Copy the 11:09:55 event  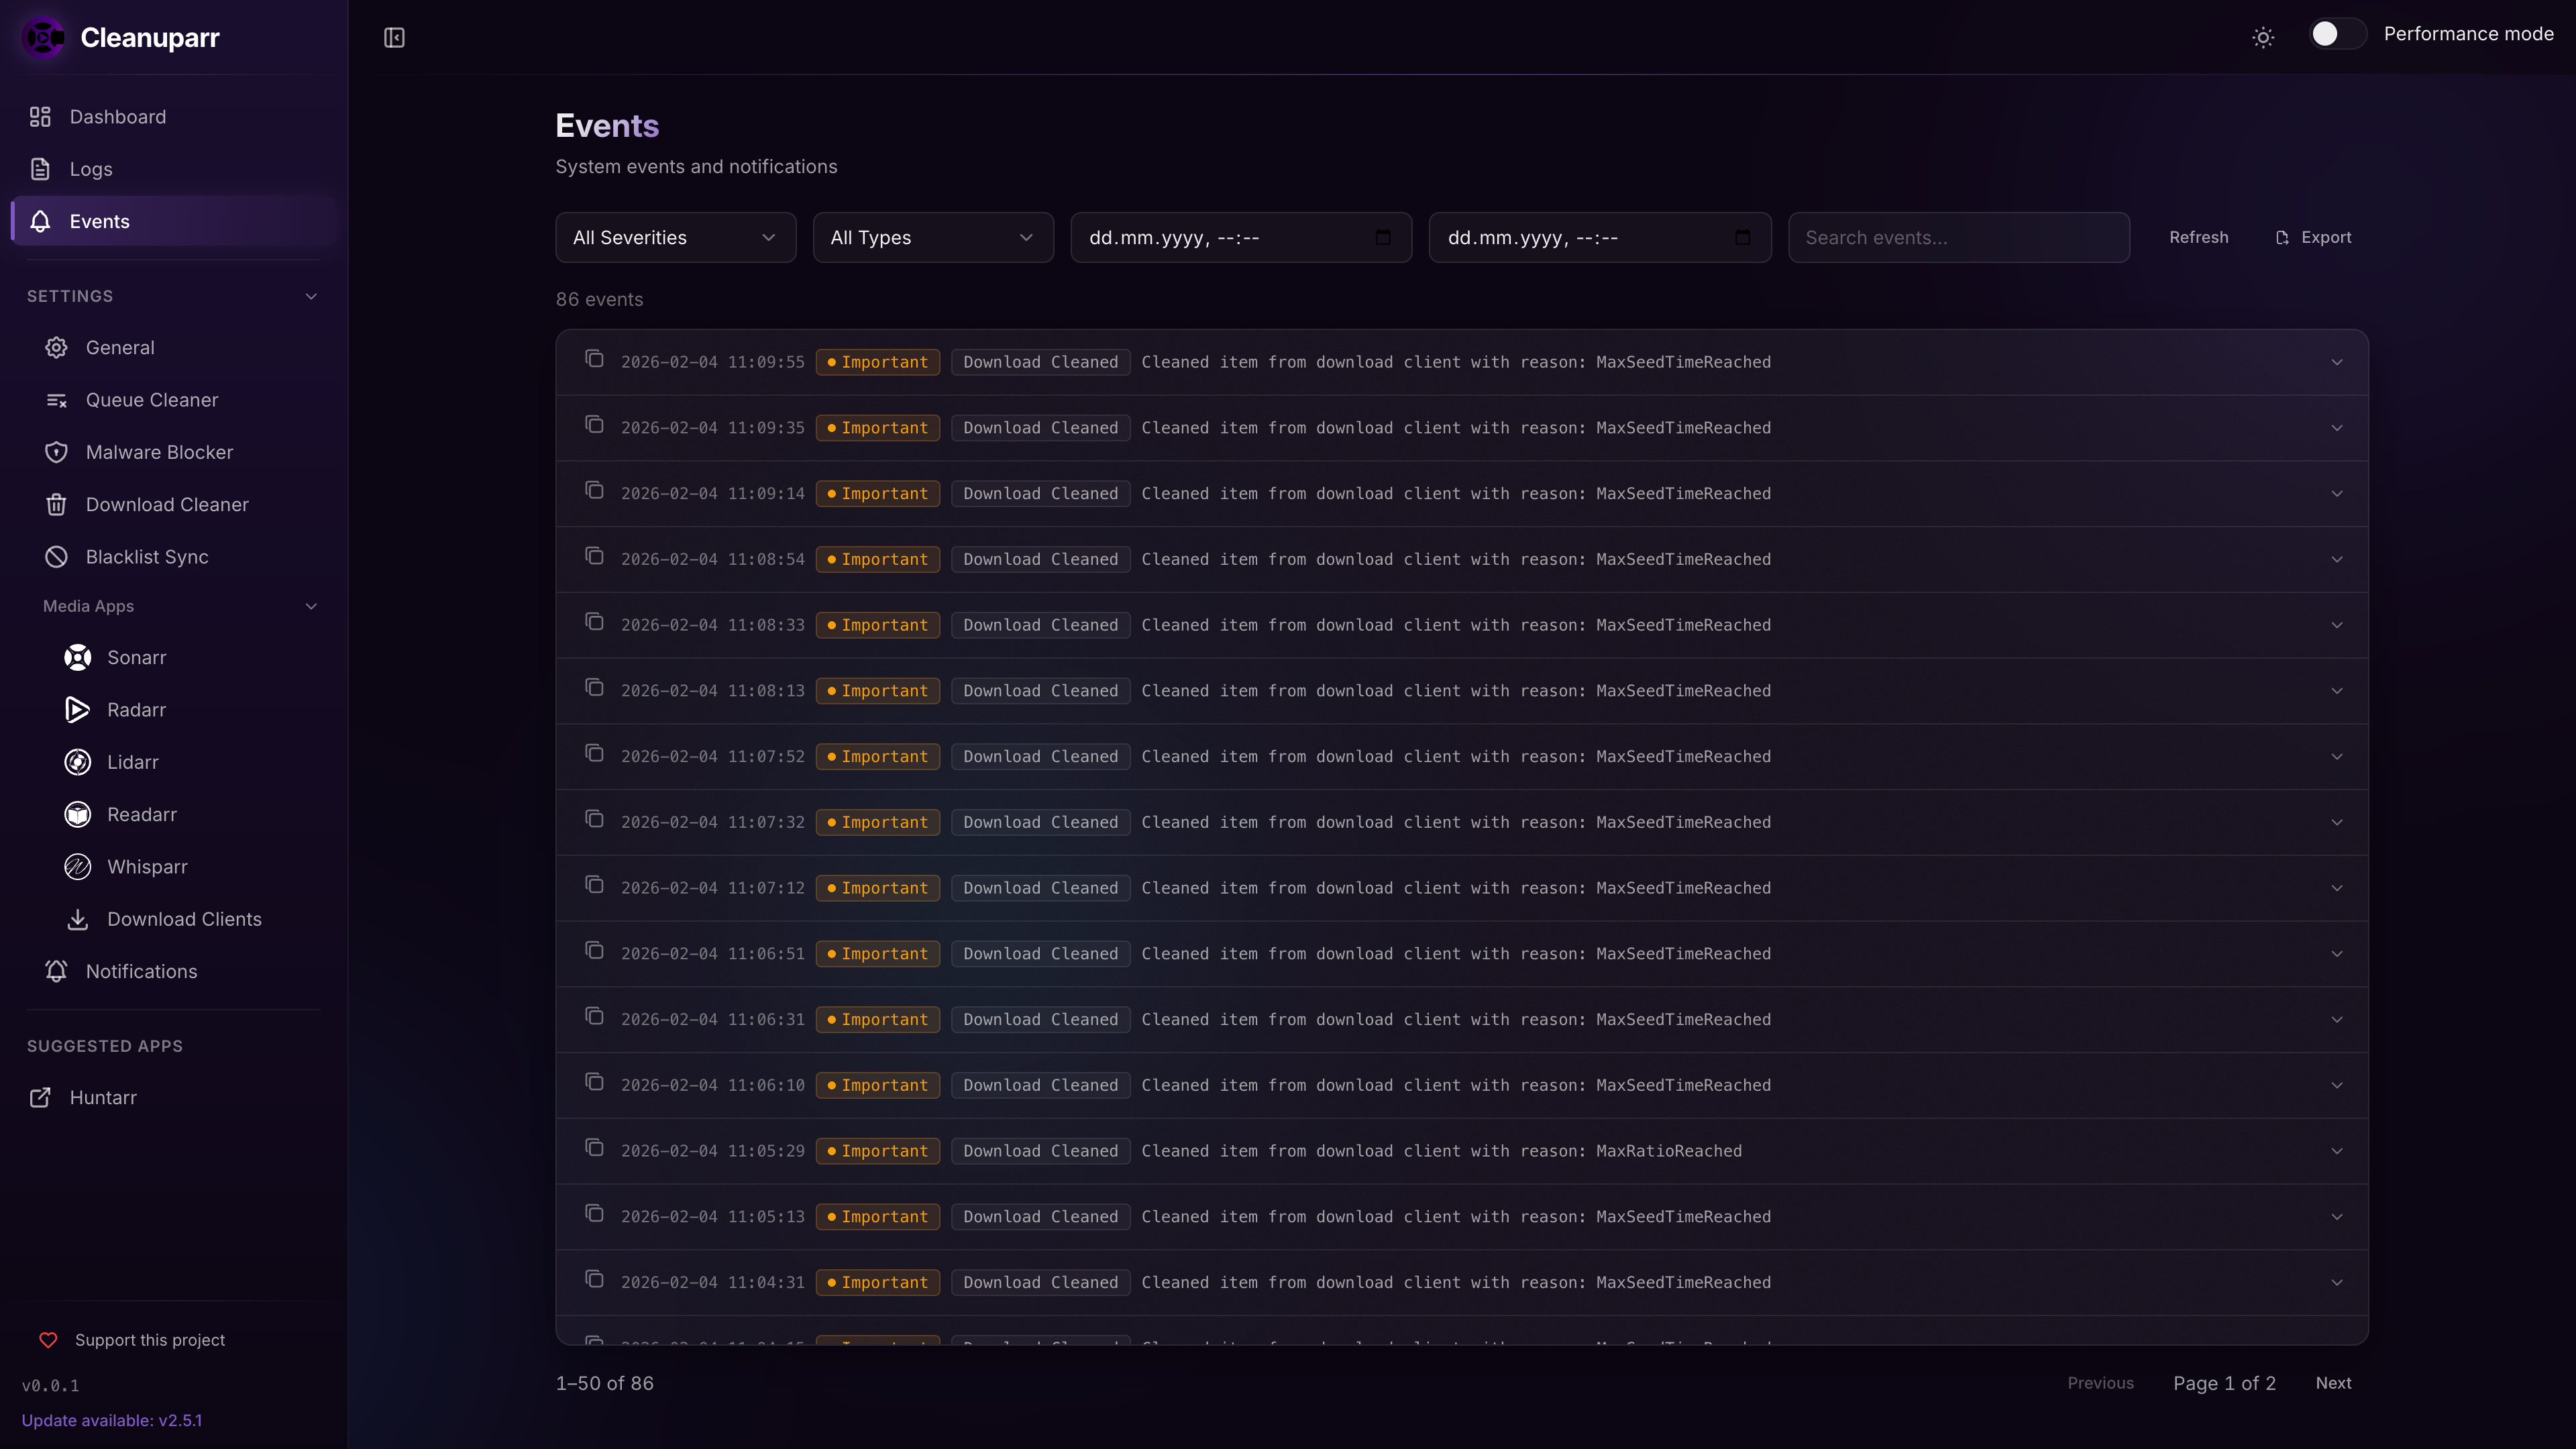pyautogui.click(x=594, y=358)
